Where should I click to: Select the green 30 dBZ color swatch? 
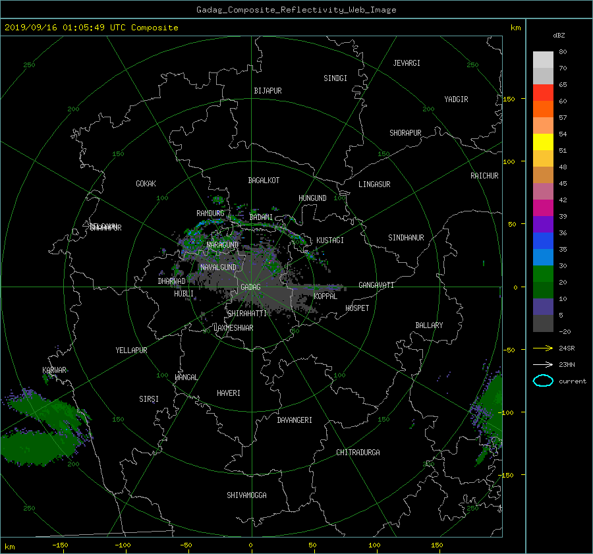tap(543, 274)
